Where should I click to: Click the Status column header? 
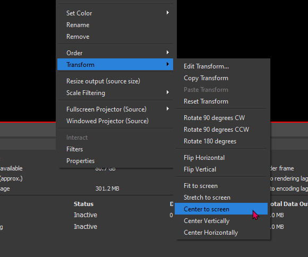(84, 204)
